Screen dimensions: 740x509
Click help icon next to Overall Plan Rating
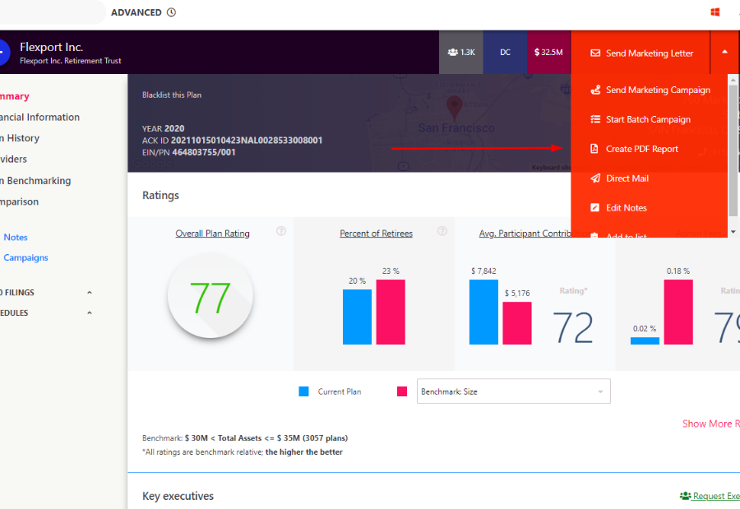[x=281, y=232]
